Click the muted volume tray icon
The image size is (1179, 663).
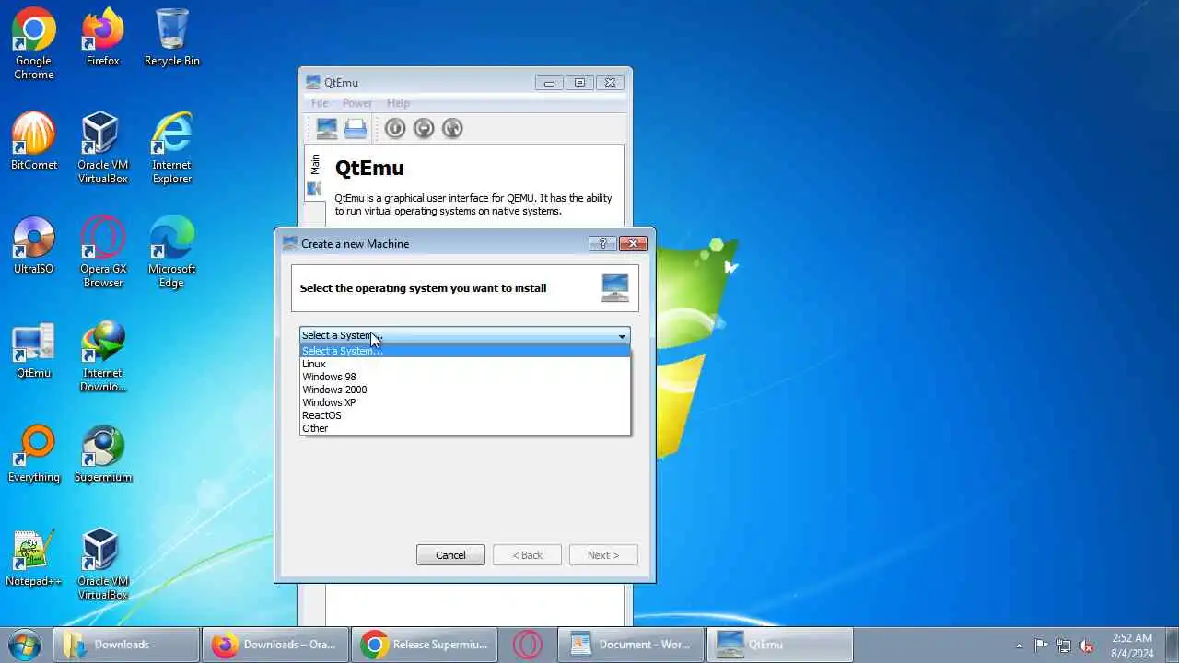1087,646
